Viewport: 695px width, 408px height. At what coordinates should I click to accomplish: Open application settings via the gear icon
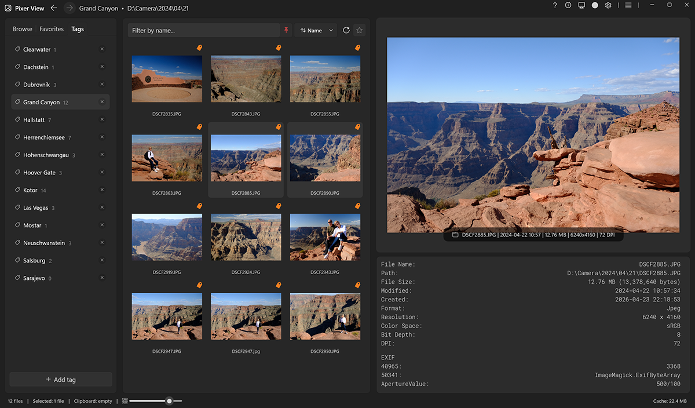pyautogui.click(x=608, y=5)
